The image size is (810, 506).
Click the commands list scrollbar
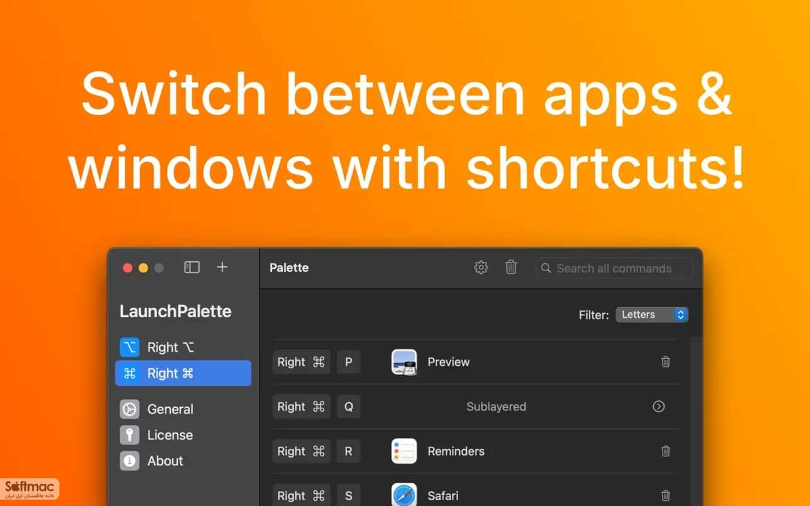pos(696,421)
